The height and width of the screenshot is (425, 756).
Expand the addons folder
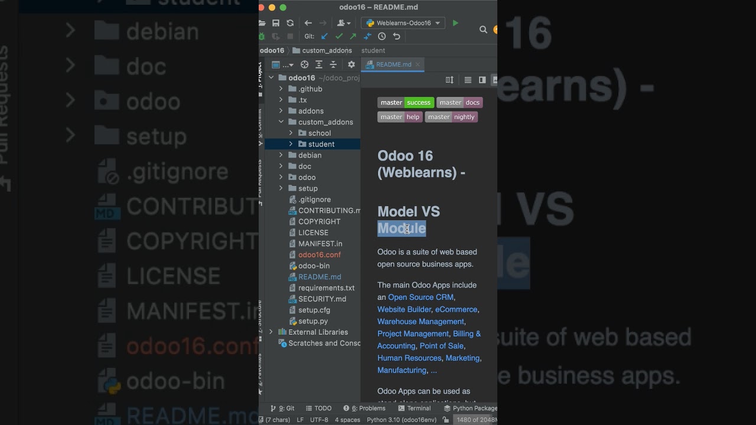(x=281, y=111)
